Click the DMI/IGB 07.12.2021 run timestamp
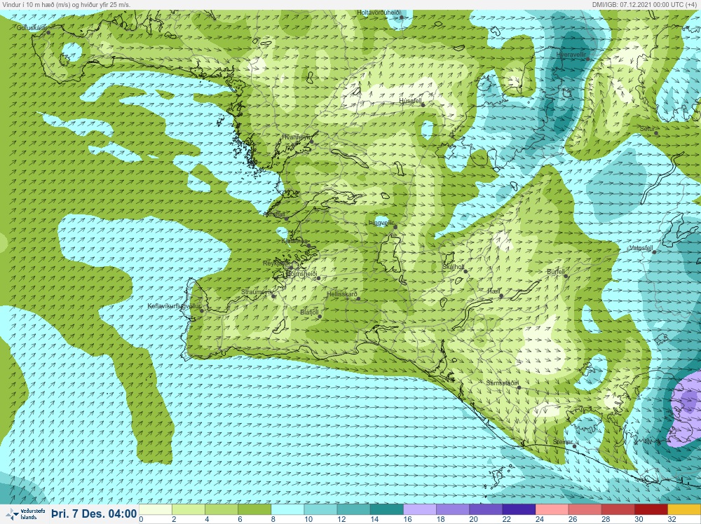This screenshot has height=524, width=701. pos(646,4)
